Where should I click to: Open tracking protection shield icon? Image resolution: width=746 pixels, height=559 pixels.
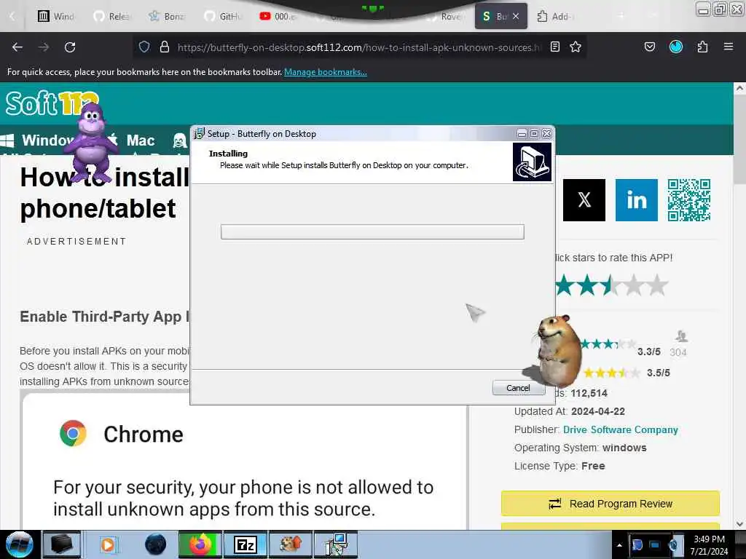(144, 47)
